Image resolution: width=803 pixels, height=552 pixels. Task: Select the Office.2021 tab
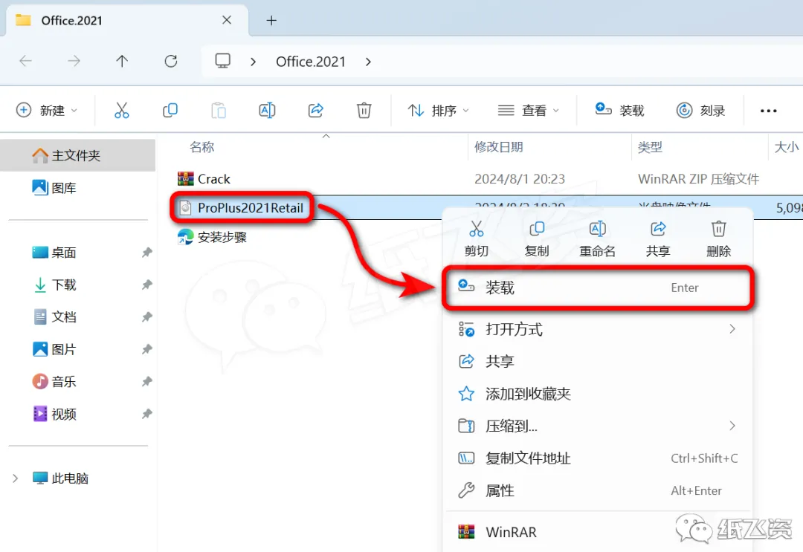[126, 21]
